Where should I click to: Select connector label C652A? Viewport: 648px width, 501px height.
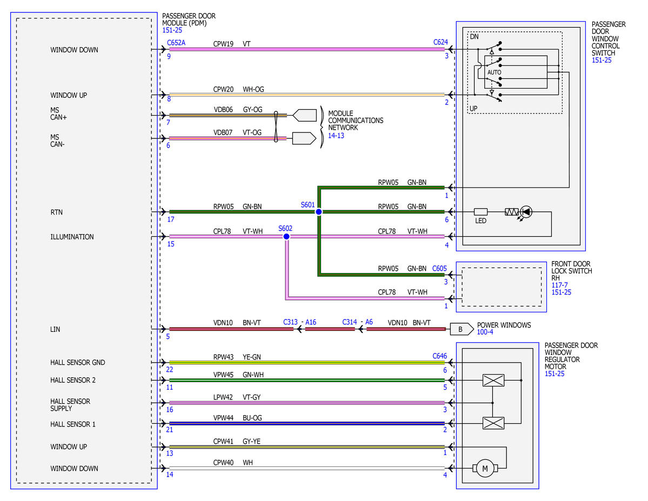click(176, 43)
